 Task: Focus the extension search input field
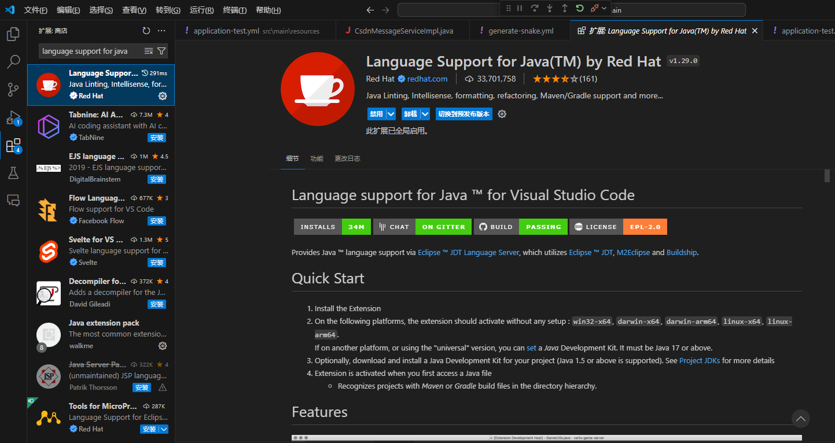tap(91, 51)
